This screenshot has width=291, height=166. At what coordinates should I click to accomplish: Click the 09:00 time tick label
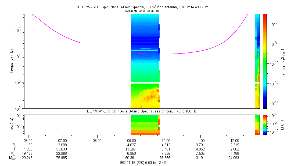132,141
